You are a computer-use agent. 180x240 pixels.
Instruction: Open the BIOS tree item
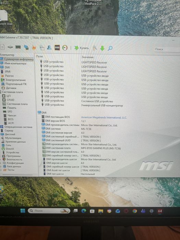[11, 119]
